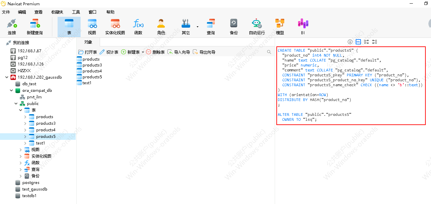The width and height of the screenshot is (431, 204).
Task: Click the Delete Table (删除表) button
Action: [x=155, y=52]
